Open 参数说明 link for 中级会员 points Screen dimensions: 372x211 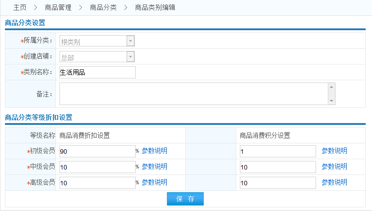pos(334,167)
